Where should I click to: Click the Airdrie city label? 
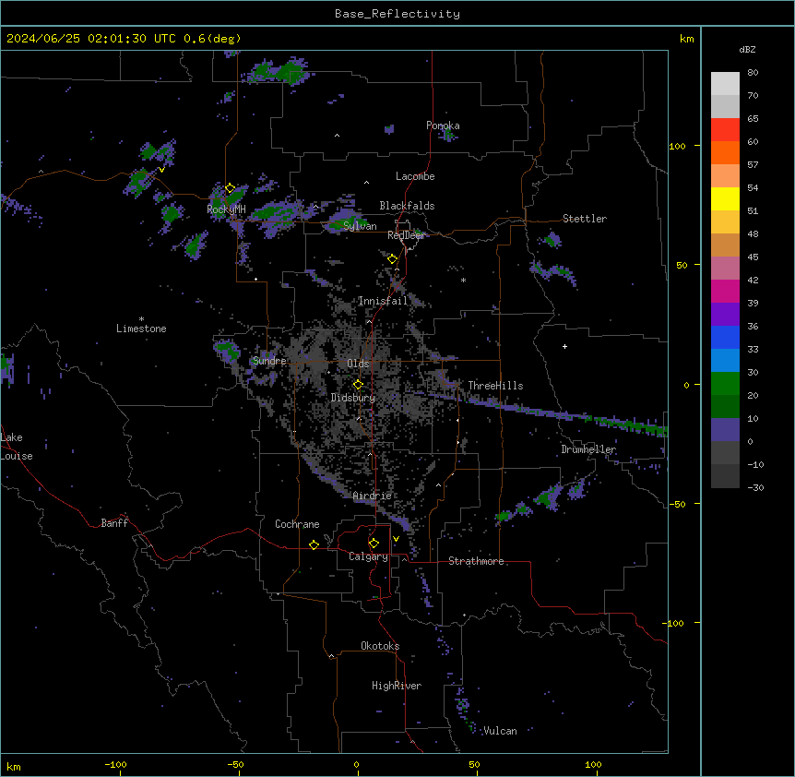372,496
